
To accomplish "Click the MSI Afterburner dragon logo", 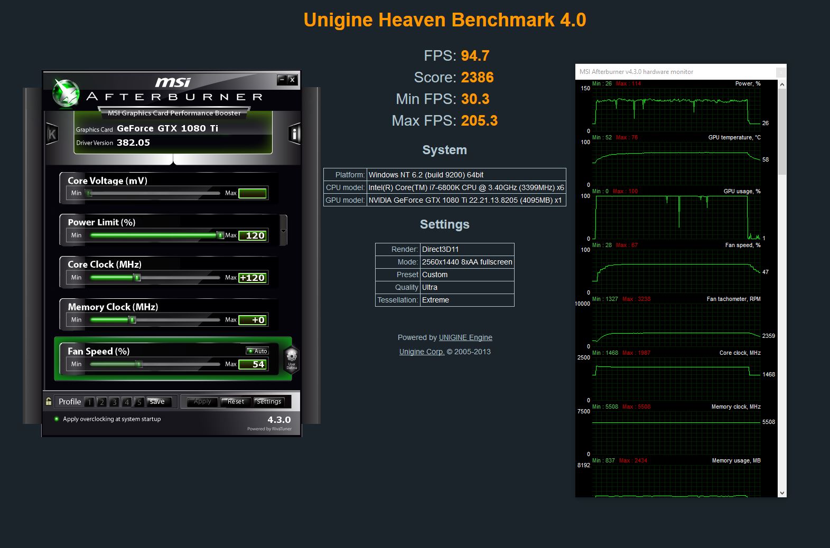I will pyautogui.click(x=66, y=92).
